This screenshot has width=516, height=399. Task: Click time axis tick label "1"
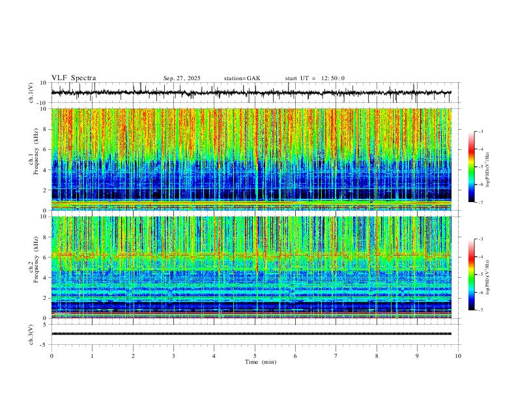[92, 356]
